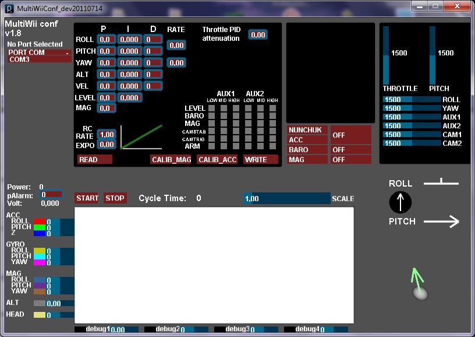The width and height of the screenshot is (475, 337).
Task: Click the READ button
Action: [94, 159]
